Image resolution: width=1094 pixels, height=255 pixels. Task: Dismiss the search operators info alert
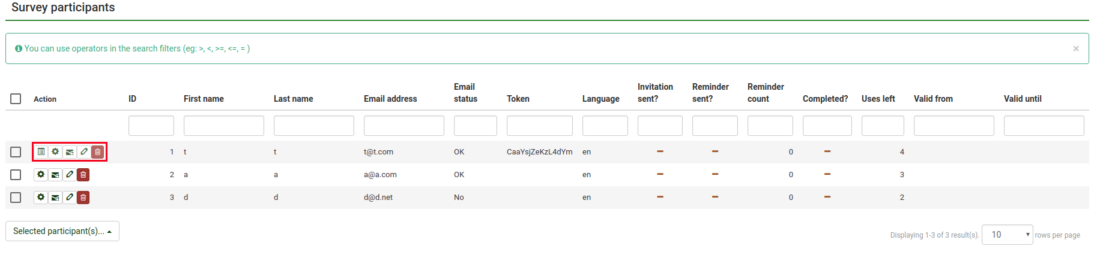1076,48
